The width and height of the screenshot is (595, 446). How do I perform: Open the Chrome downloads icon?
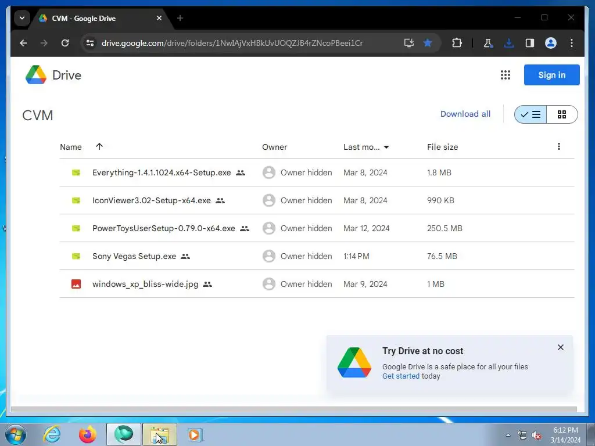click(509, 43)
